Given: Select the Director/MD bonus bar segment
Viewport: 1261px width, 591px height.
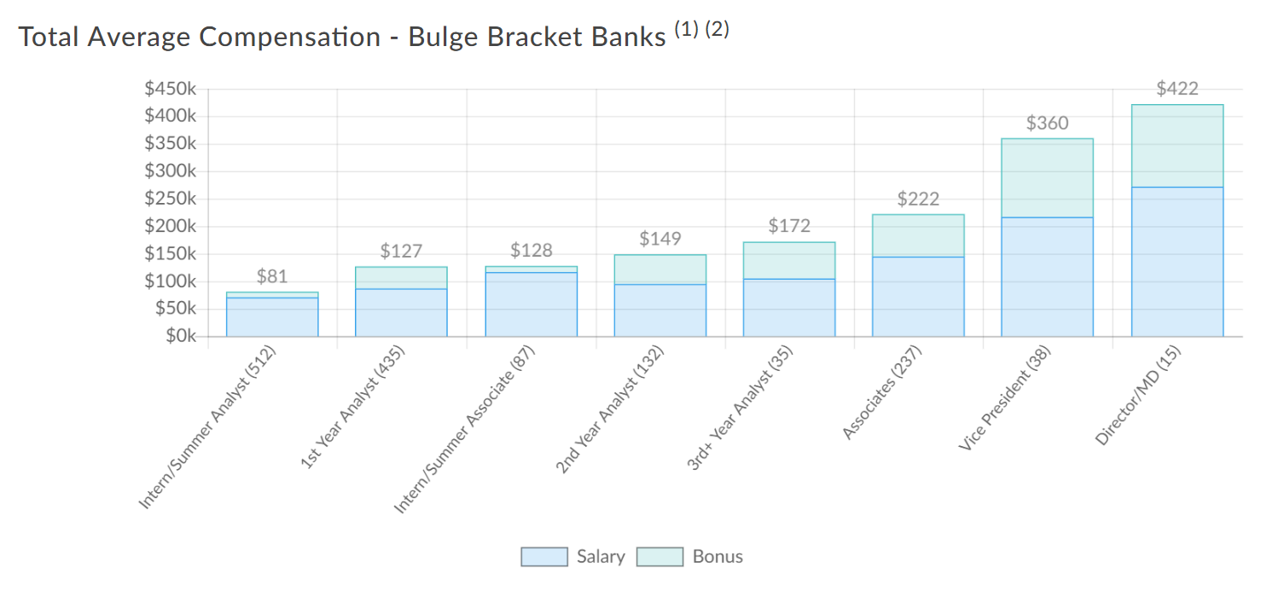Looking at the screenshot, I should pyautogui.click(x=1177, y=146).
